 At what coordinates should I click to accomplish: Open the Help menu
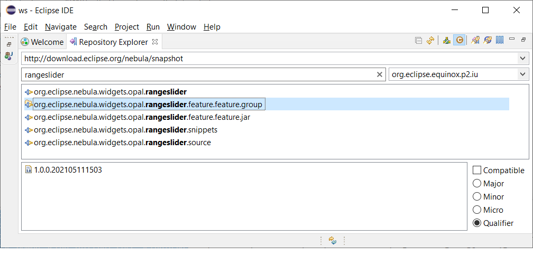coord(212,27)
